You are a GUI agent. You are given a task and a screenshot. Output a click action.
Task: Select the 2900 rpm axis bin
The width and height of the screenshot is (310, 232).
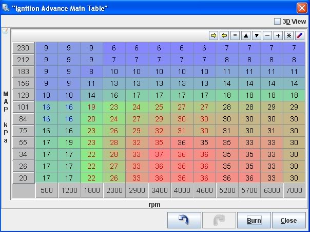(x=137, y=190)
